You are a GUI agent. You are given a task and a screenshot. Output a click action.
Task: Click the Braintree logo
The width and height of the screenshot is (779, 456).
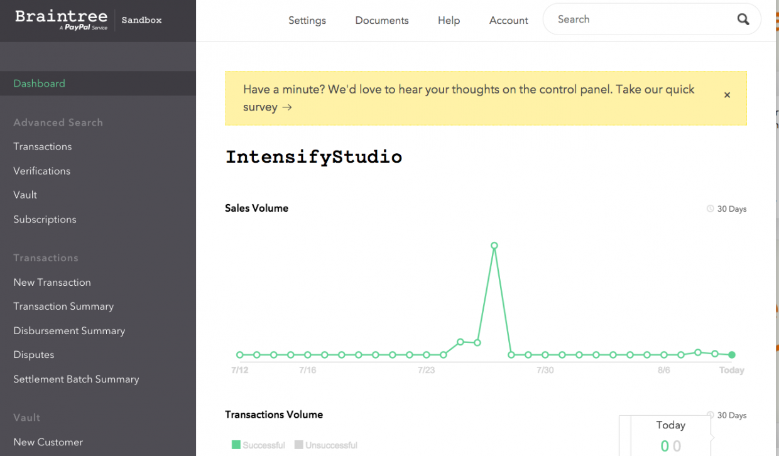[x=61, y=19]
